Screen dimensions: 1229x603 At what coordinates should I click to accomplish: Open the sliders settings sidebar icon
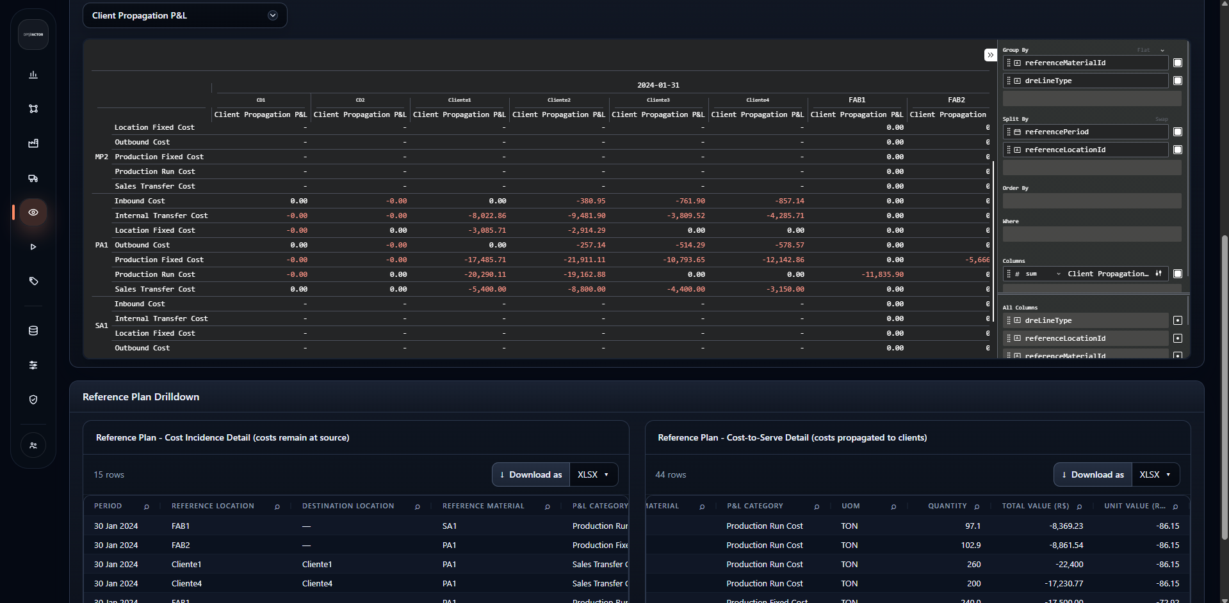[x=33, y=365]
